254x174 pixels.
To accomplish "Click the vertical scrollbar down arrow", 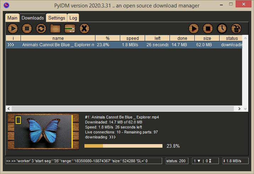I will (245, 109).
